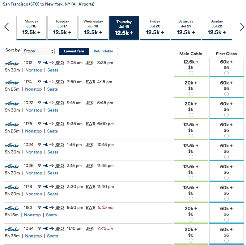Image resolution: width=246 pixels, height=245 pixels.
Task: Click the Wi-Fi icon for flight 1024
Action: tap(39, 145)
